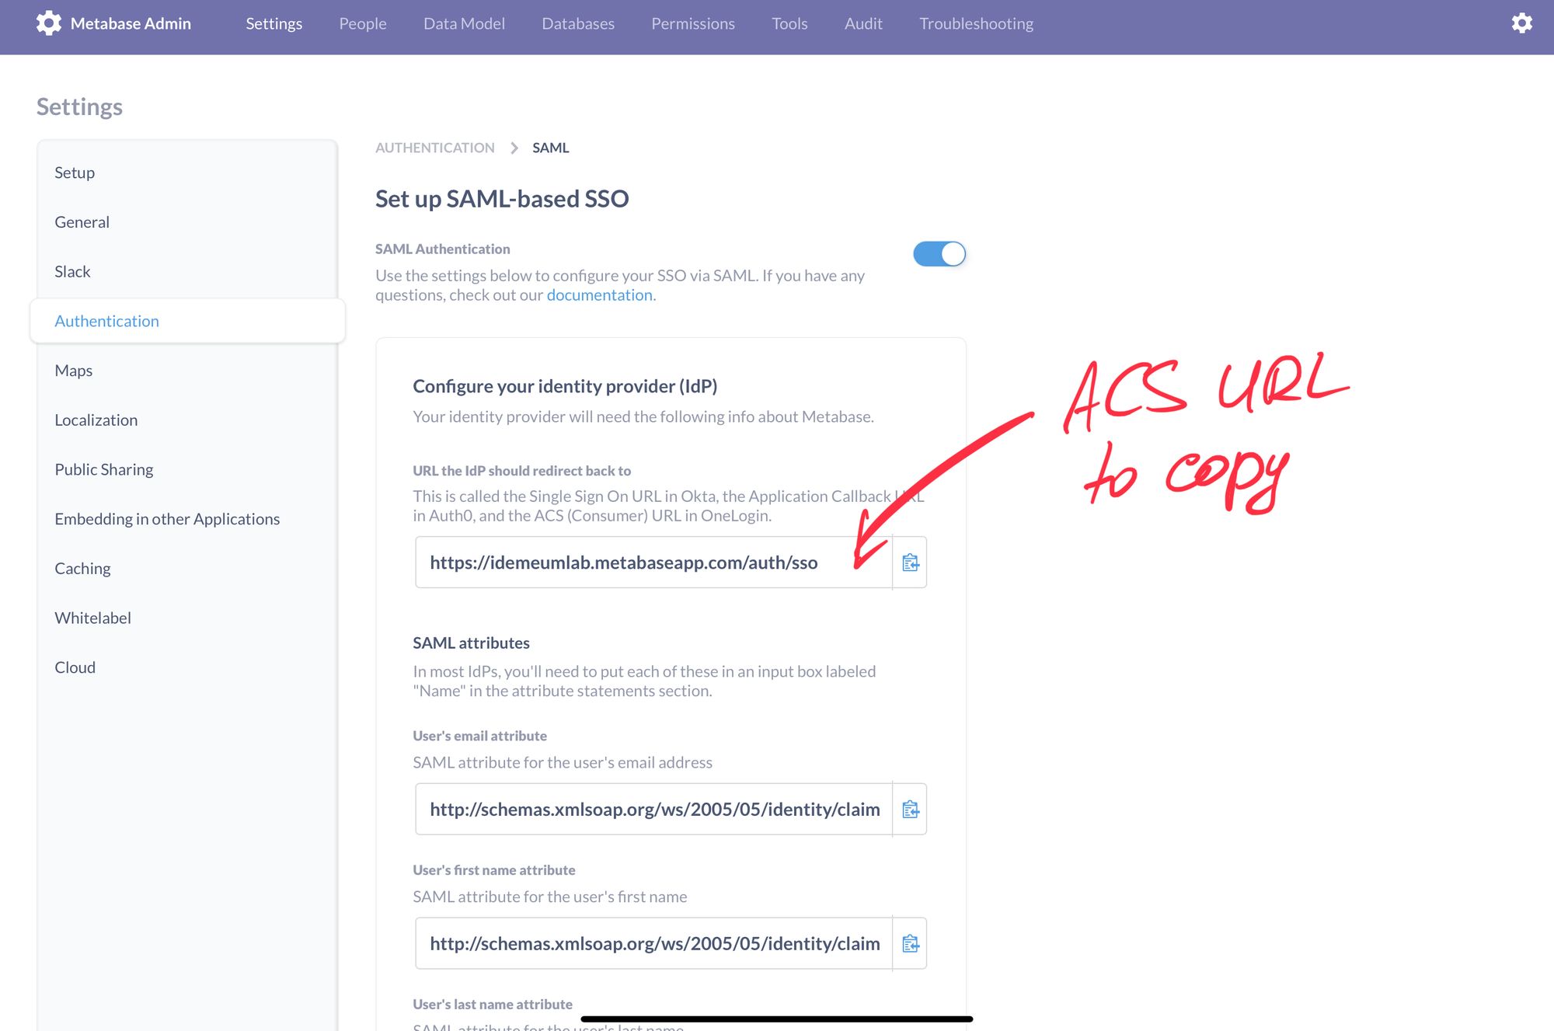The height and width of the screenshot is (1031, 1554).
Task: Open Cloud settings in the sidebar
Action: point(187,667)
